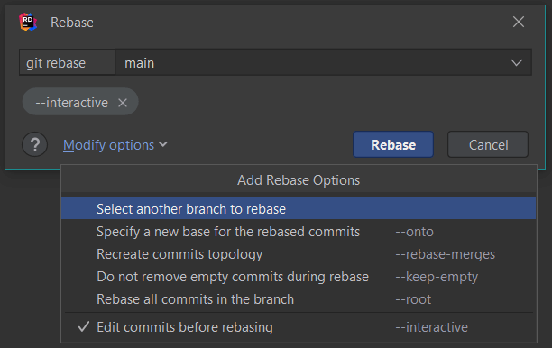This screenshot has height=348, width=552.
Task: Untick the checkmark beside Edit commits before rebasing
Action: tap(84, 326)
